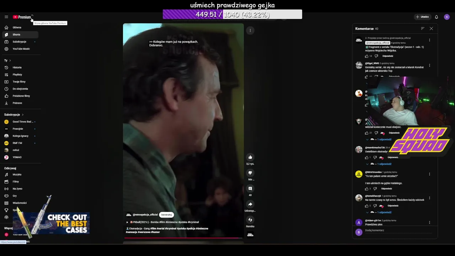This screenshot has height=256, width=455.
Task: Open Pobrane downloads
Action: point(20,103)
